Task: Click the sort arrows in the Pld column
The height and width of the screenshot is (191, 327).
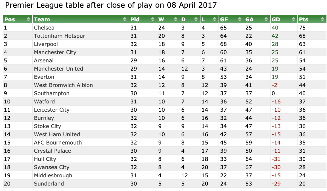Action: [153, 19]
